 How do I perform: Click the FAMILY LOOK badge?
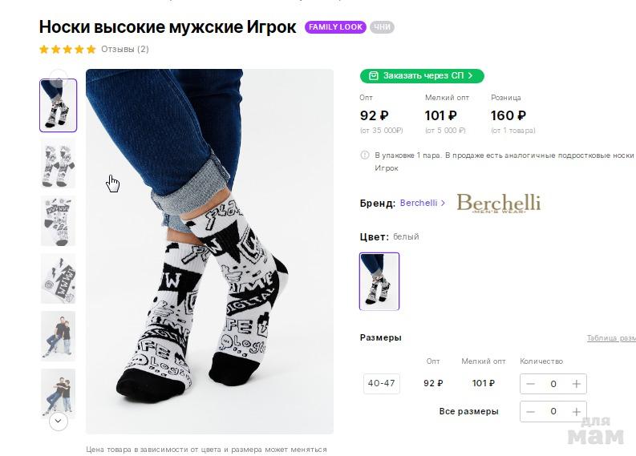click(x=335, y=27)
